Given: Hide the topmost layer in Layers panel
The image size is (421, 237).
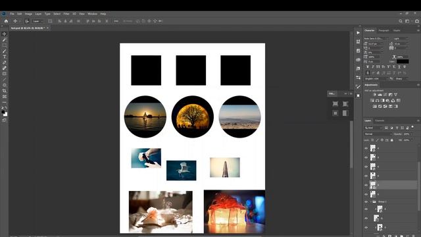Looking at the screenshot, I should coord(366,148).
